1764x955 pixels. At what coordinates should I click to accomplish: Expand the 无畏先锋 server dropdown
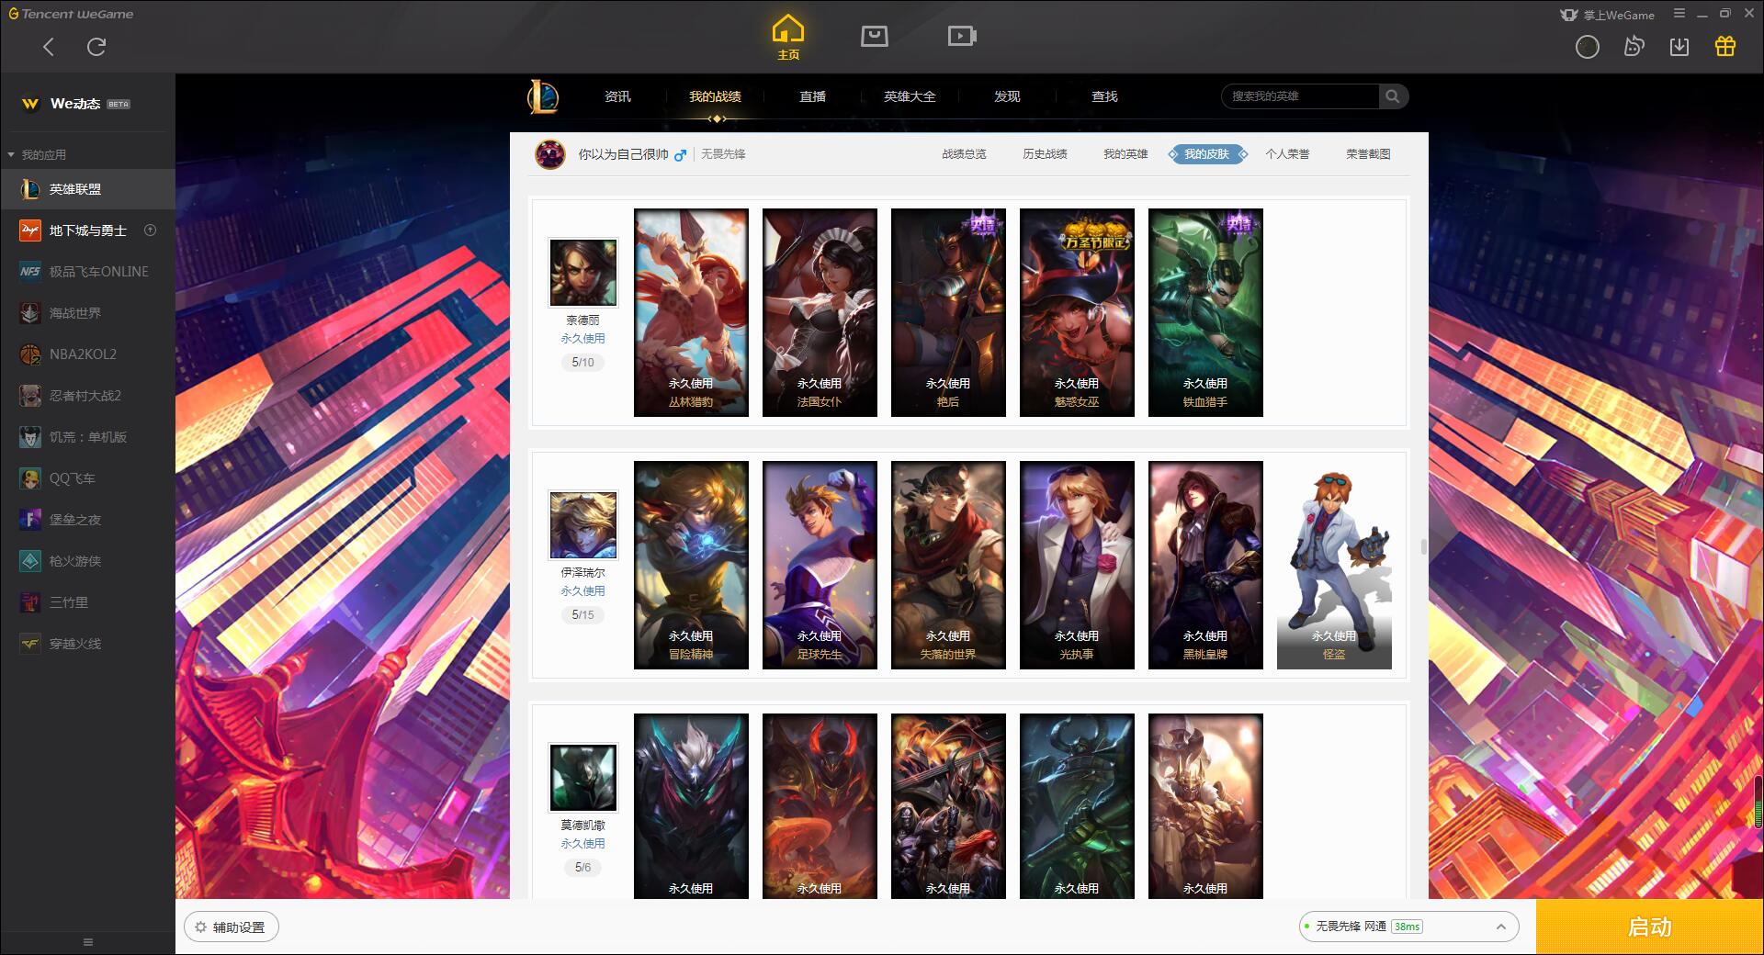[x=1408, y=927]
